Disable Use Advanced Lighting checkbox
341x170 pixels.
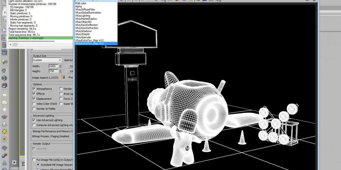(34, 120)
